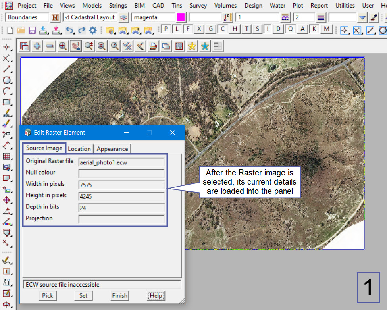This screenshot has width=387, height=310.
Task: Click the yellow star icon
Action: pos(192,46)
